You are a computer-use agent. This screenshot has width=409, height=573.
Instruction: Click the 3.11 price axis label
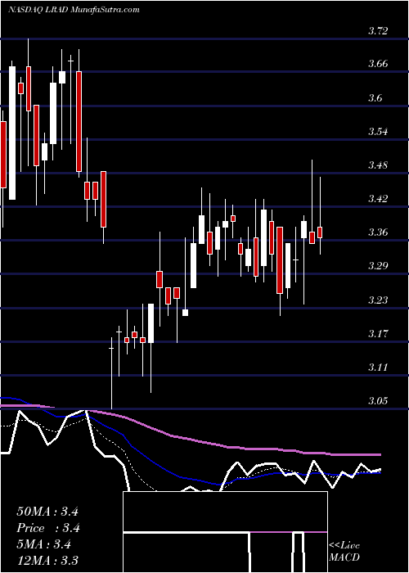pos(378,367)
